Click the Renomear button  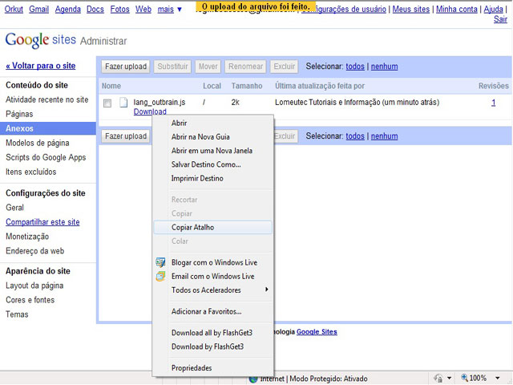(x=245, y=67)
